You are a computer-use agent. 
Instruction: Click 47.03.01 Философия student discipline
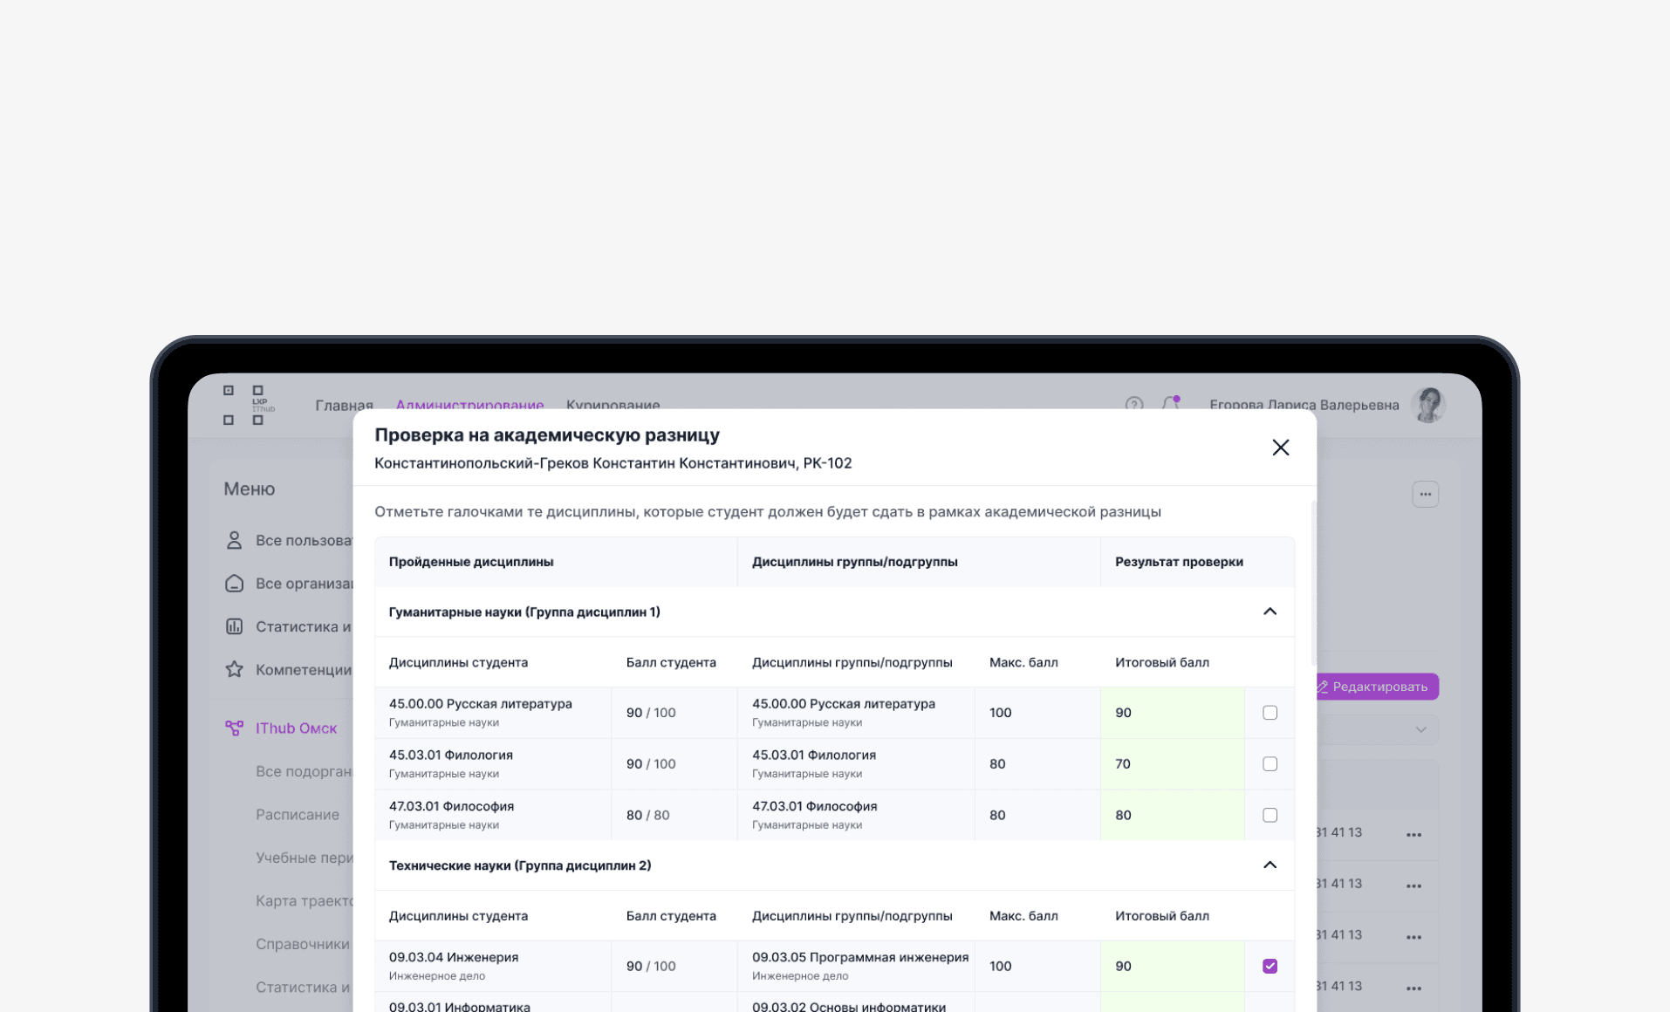coord(451,806)
